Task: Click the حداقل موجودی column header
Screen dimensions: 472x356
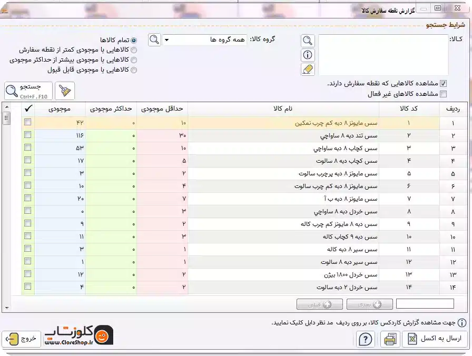Action: 162,108
